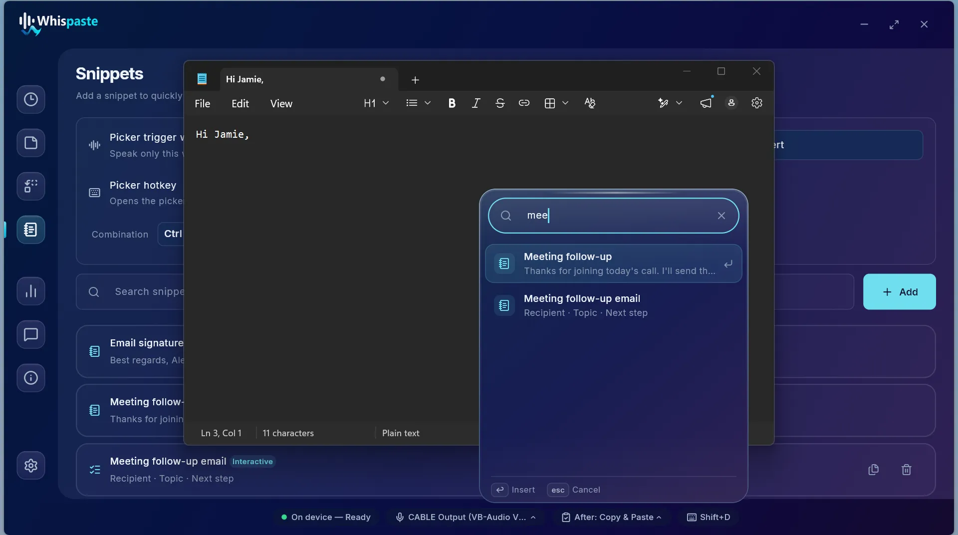Open the Email signature snippet card

coord(131,352)
